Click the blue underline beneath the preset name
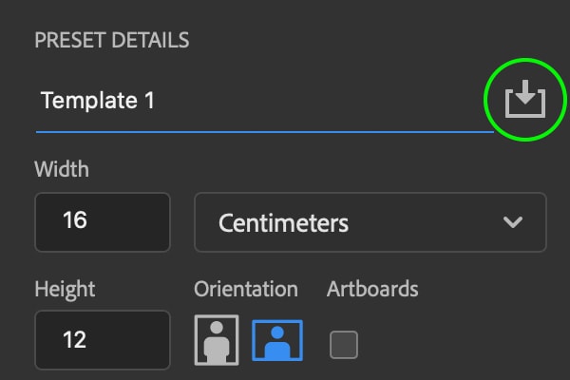 click(265, 132)
